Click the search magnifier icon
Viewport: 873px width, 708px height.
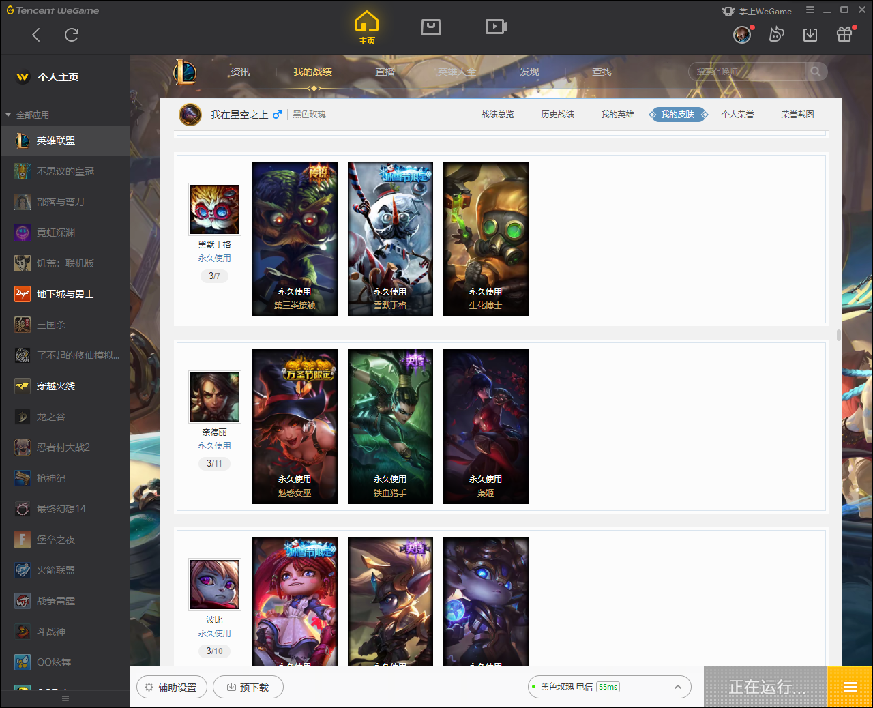click(x=816, y=72)
